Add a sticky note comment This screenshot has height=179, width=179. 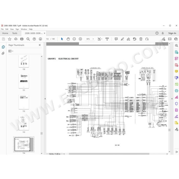click(x=116, y=39)
